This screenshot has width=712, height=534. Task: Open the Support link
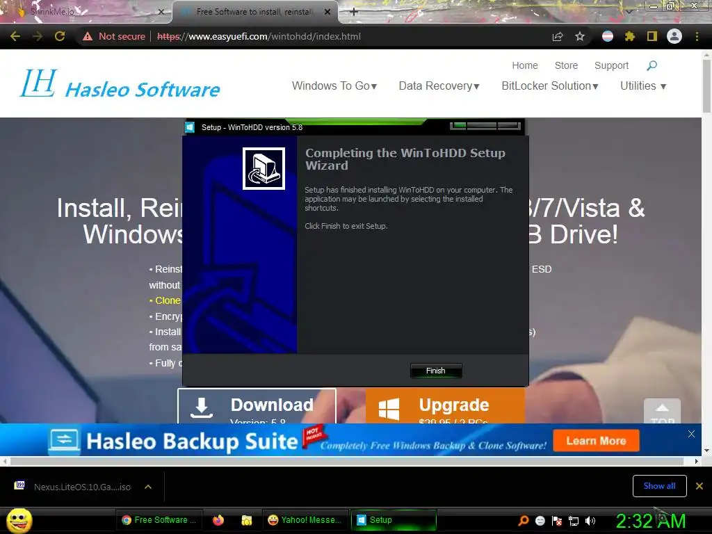click(612, 65)
